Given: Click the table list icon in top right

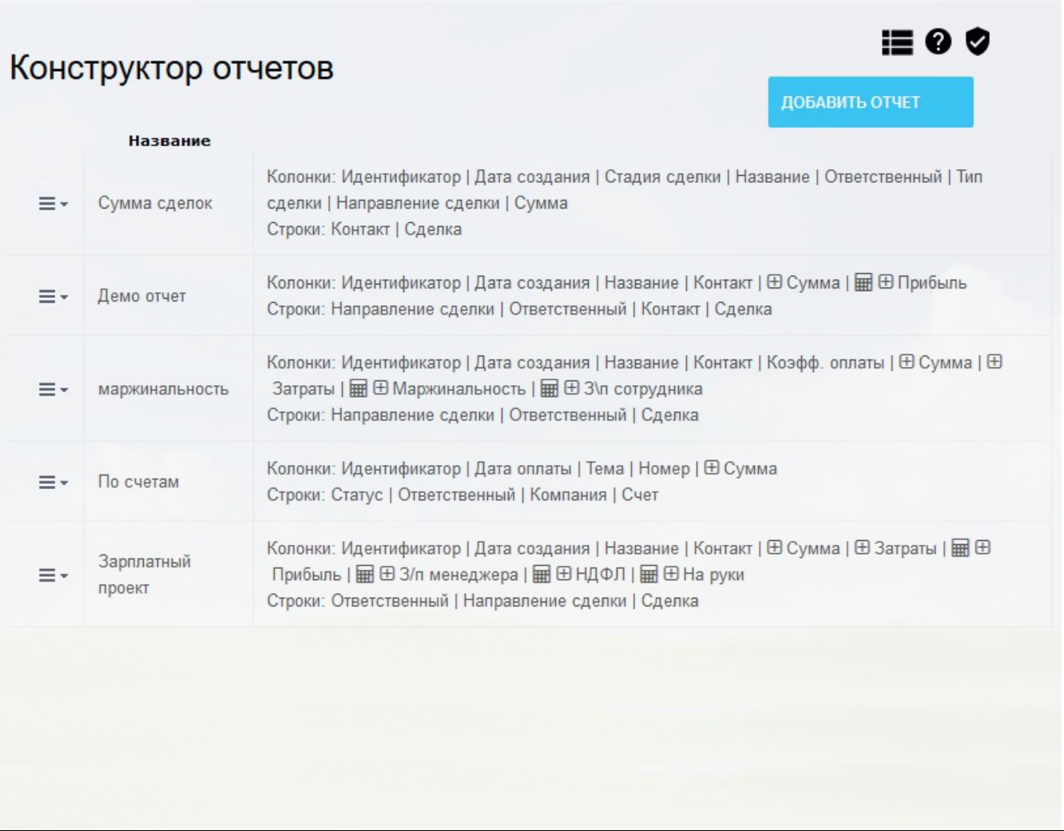Looking at the screenshot, I should click(898, 42).
